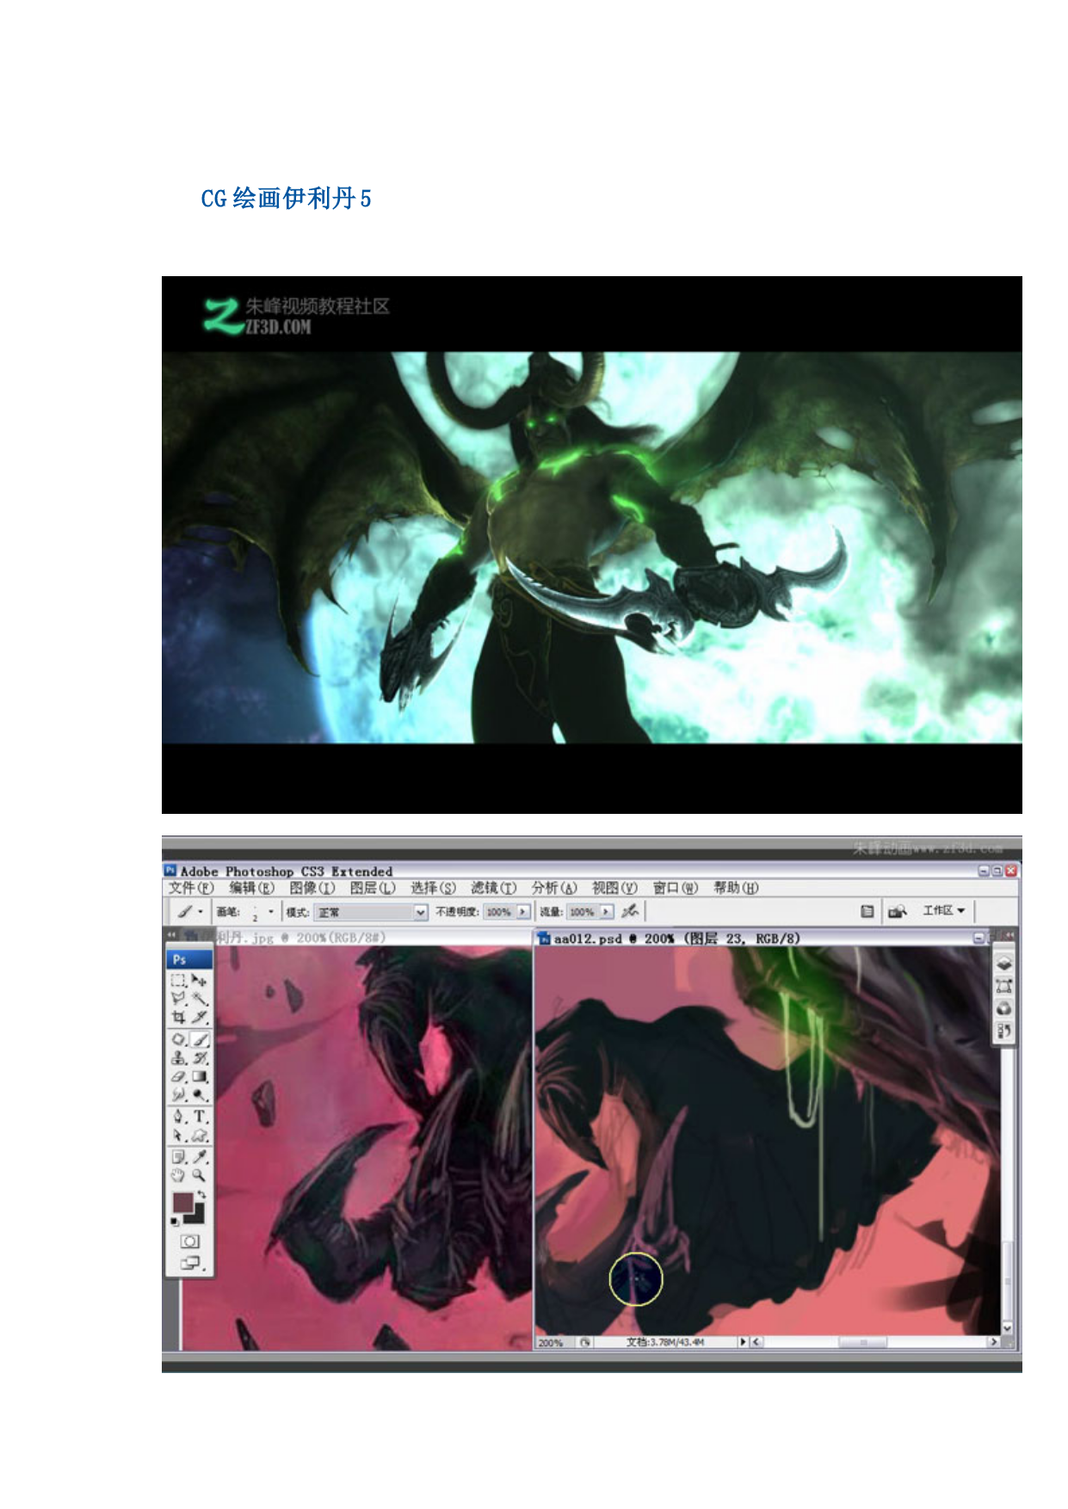Change the screen mode button
The height and width of the screenshot is (1509, 1068).
pos(190,1263)
